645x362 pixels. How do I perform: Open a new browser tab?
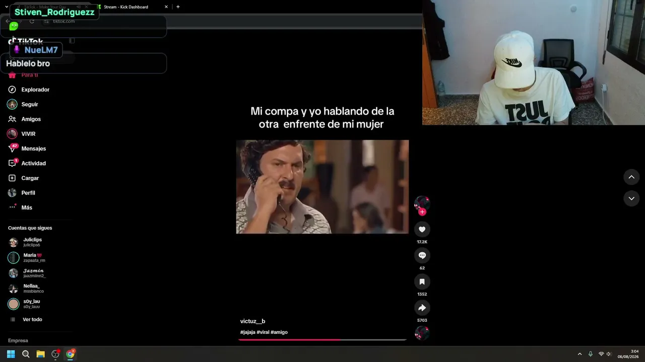point(178,7)
